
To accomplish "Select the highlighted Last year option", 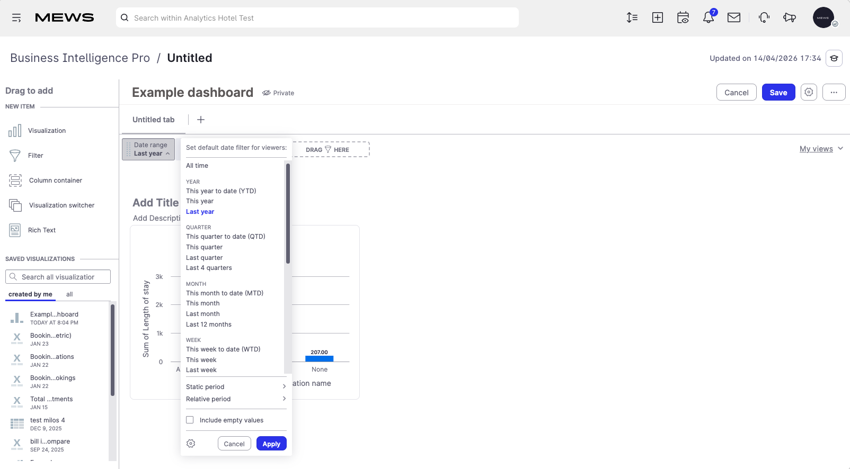I will point(200,212).
